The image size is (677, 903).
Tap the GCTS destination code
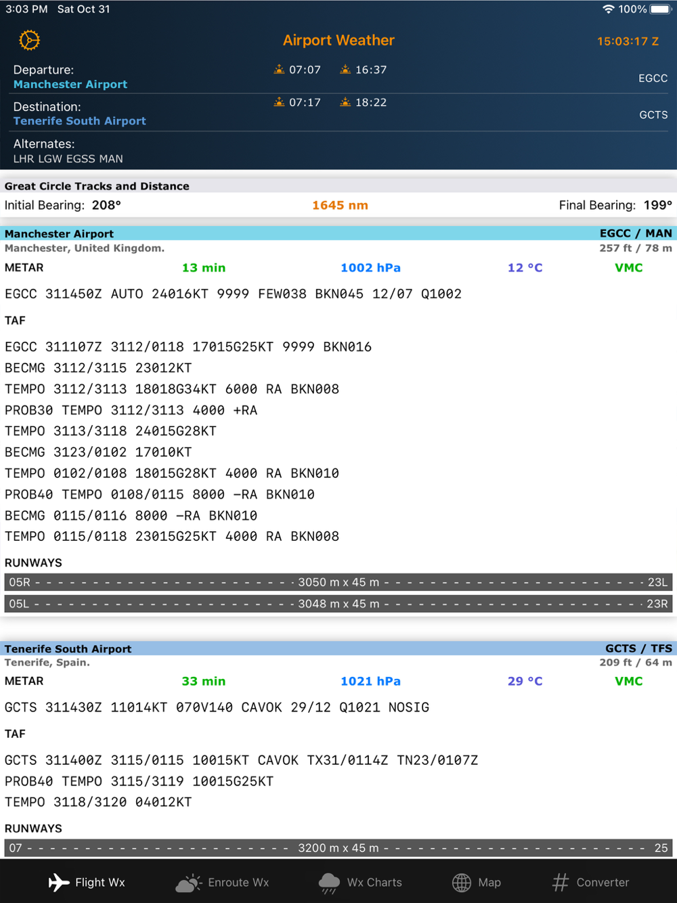click(653, 115)
